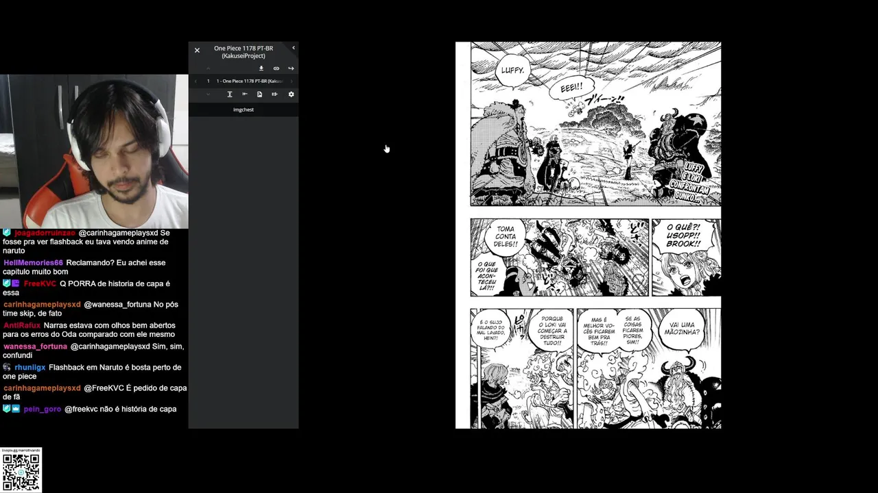
Task: Toggle the fit-to-height icon
Action: point(230,94)
